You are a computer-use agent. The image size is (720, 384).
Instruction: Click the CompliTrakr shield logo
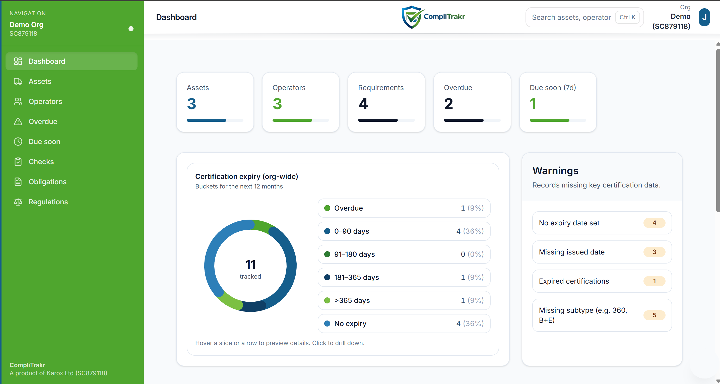coord(411,17)
